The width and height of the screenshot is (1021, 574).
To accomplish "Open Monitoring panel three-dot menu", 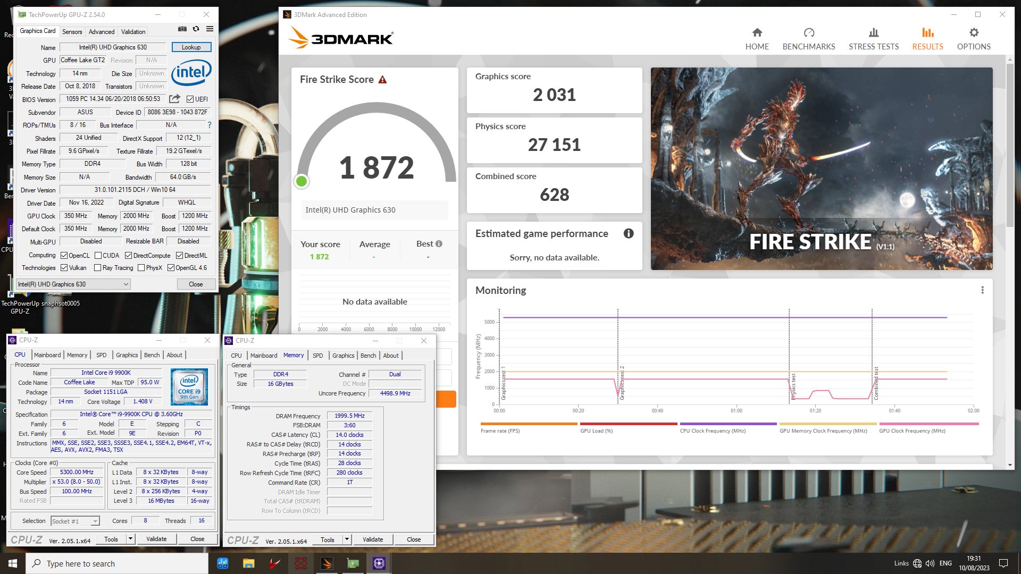I will 982,290.
